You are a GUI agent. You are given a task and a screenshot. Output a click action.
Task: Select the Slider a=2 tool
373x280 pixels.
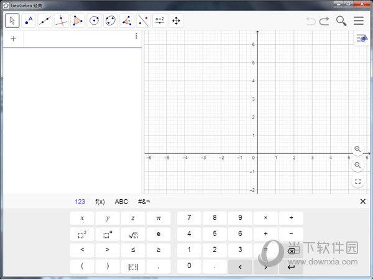click(160, 20)
